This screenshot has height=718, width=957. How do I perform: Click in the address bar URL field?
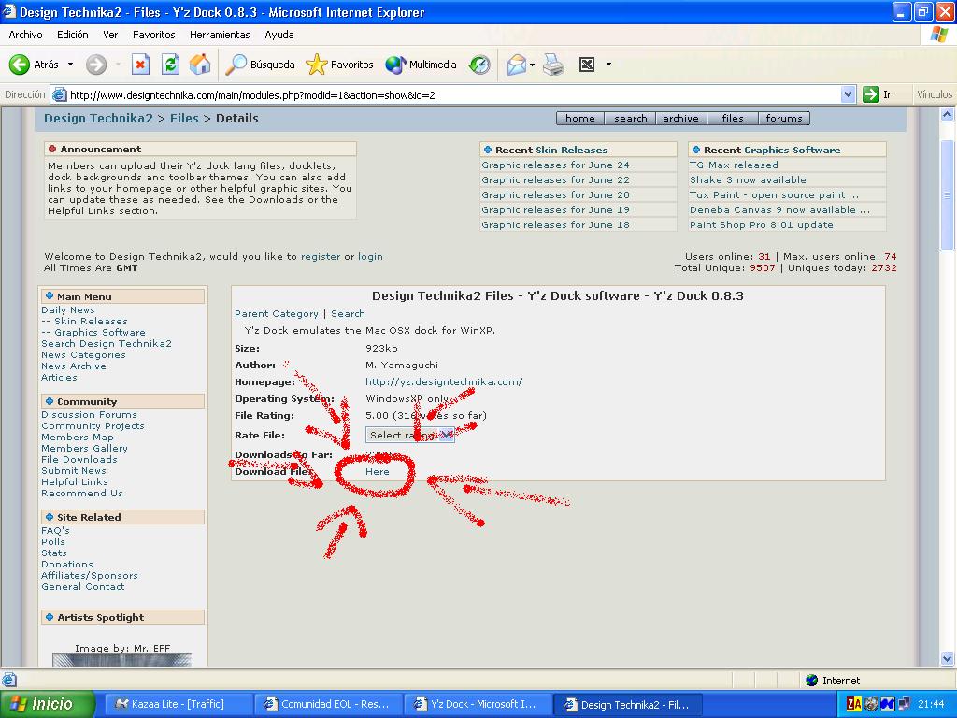pyautogui.click(x=451, y=94)
